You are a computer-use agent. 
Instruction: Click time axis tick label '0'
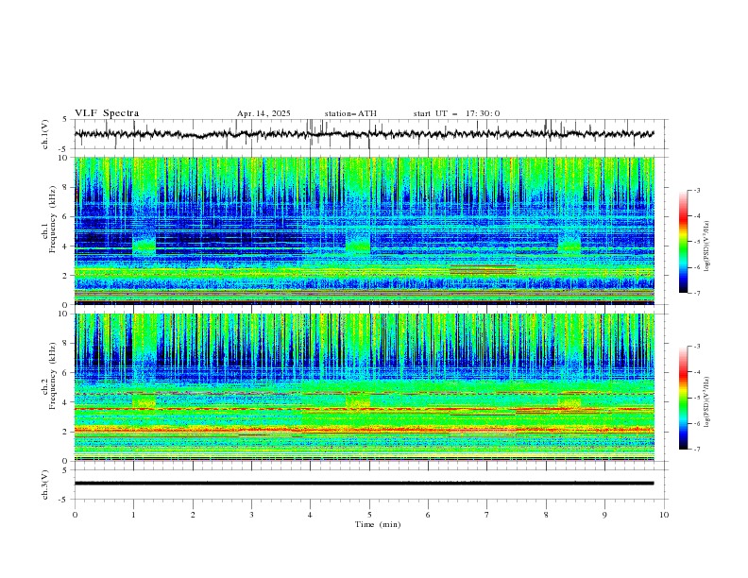coord(75,515)
